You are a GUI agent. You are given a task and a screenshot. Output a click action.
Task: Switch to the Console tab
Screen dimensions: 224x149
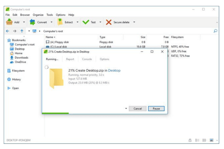click(87, 59)
